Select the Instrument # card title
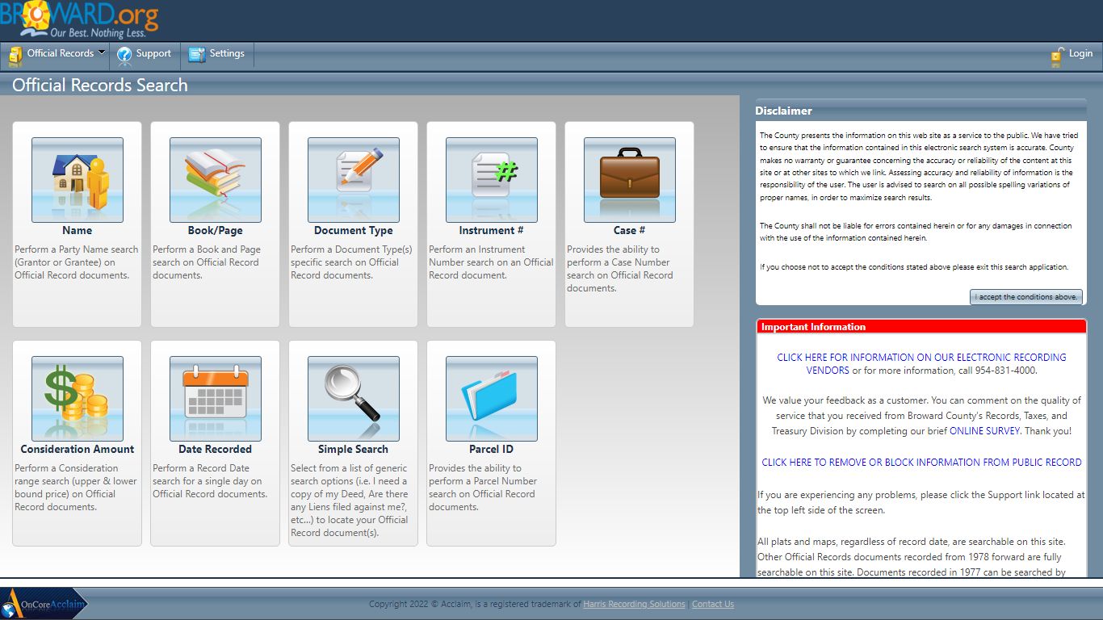The image size is (1103, 620). pos(492,231)
